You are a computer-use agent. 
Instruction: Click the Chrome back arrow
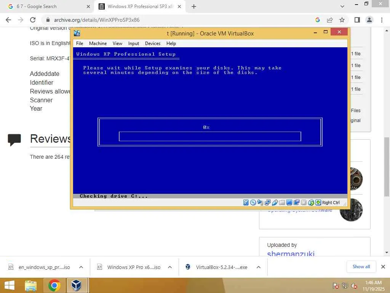tap(8, 20)
